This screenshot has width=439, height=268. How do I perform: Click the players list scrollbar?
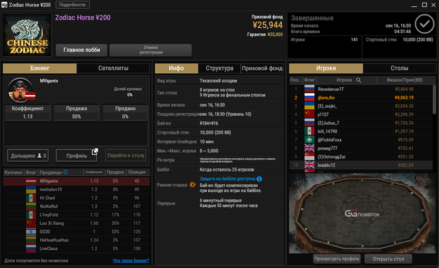point(434,100)
